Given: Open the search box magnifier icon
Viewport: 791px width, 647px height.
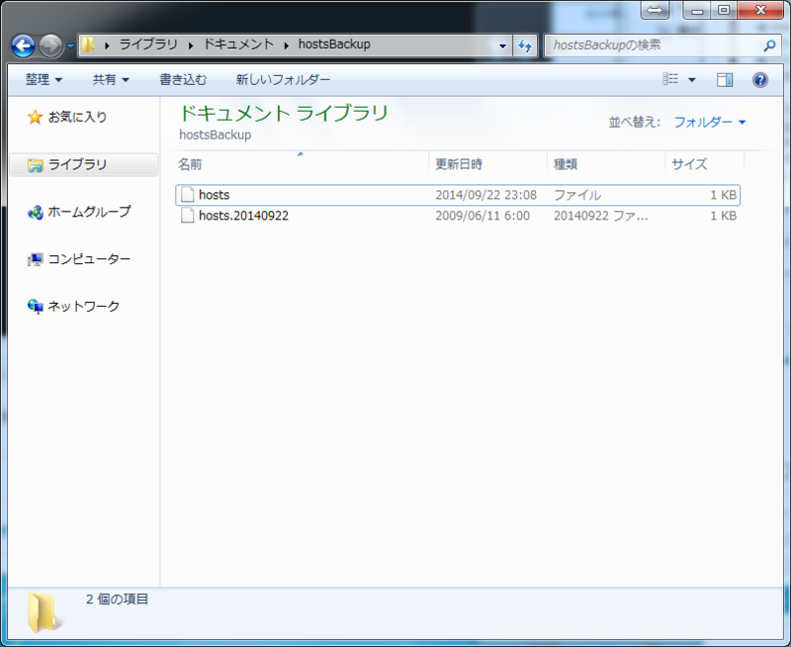Looking at the screenshot, I should pyautogui.click(x=769, y=45).
